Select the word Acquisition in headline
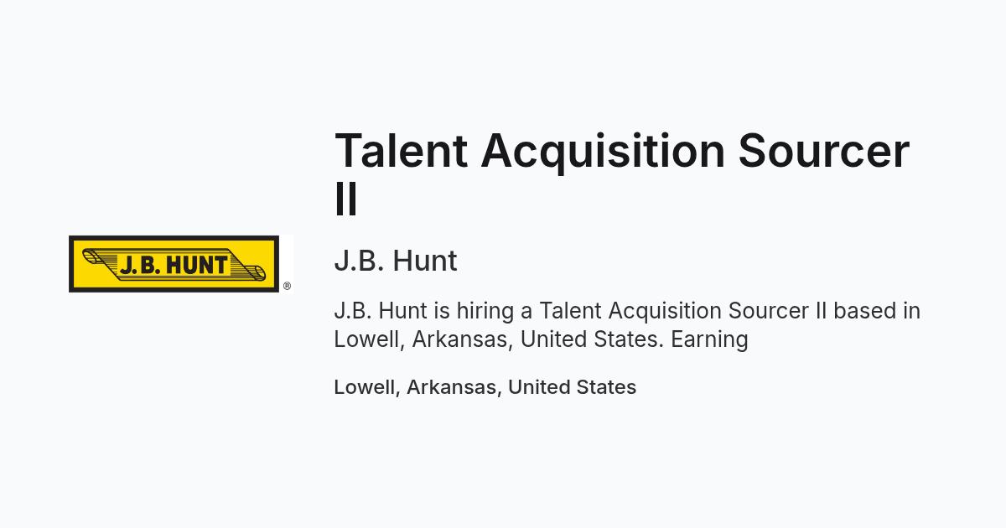This screenshot has height=528, width=1006. pyautogui.click(x=603, y=153)
